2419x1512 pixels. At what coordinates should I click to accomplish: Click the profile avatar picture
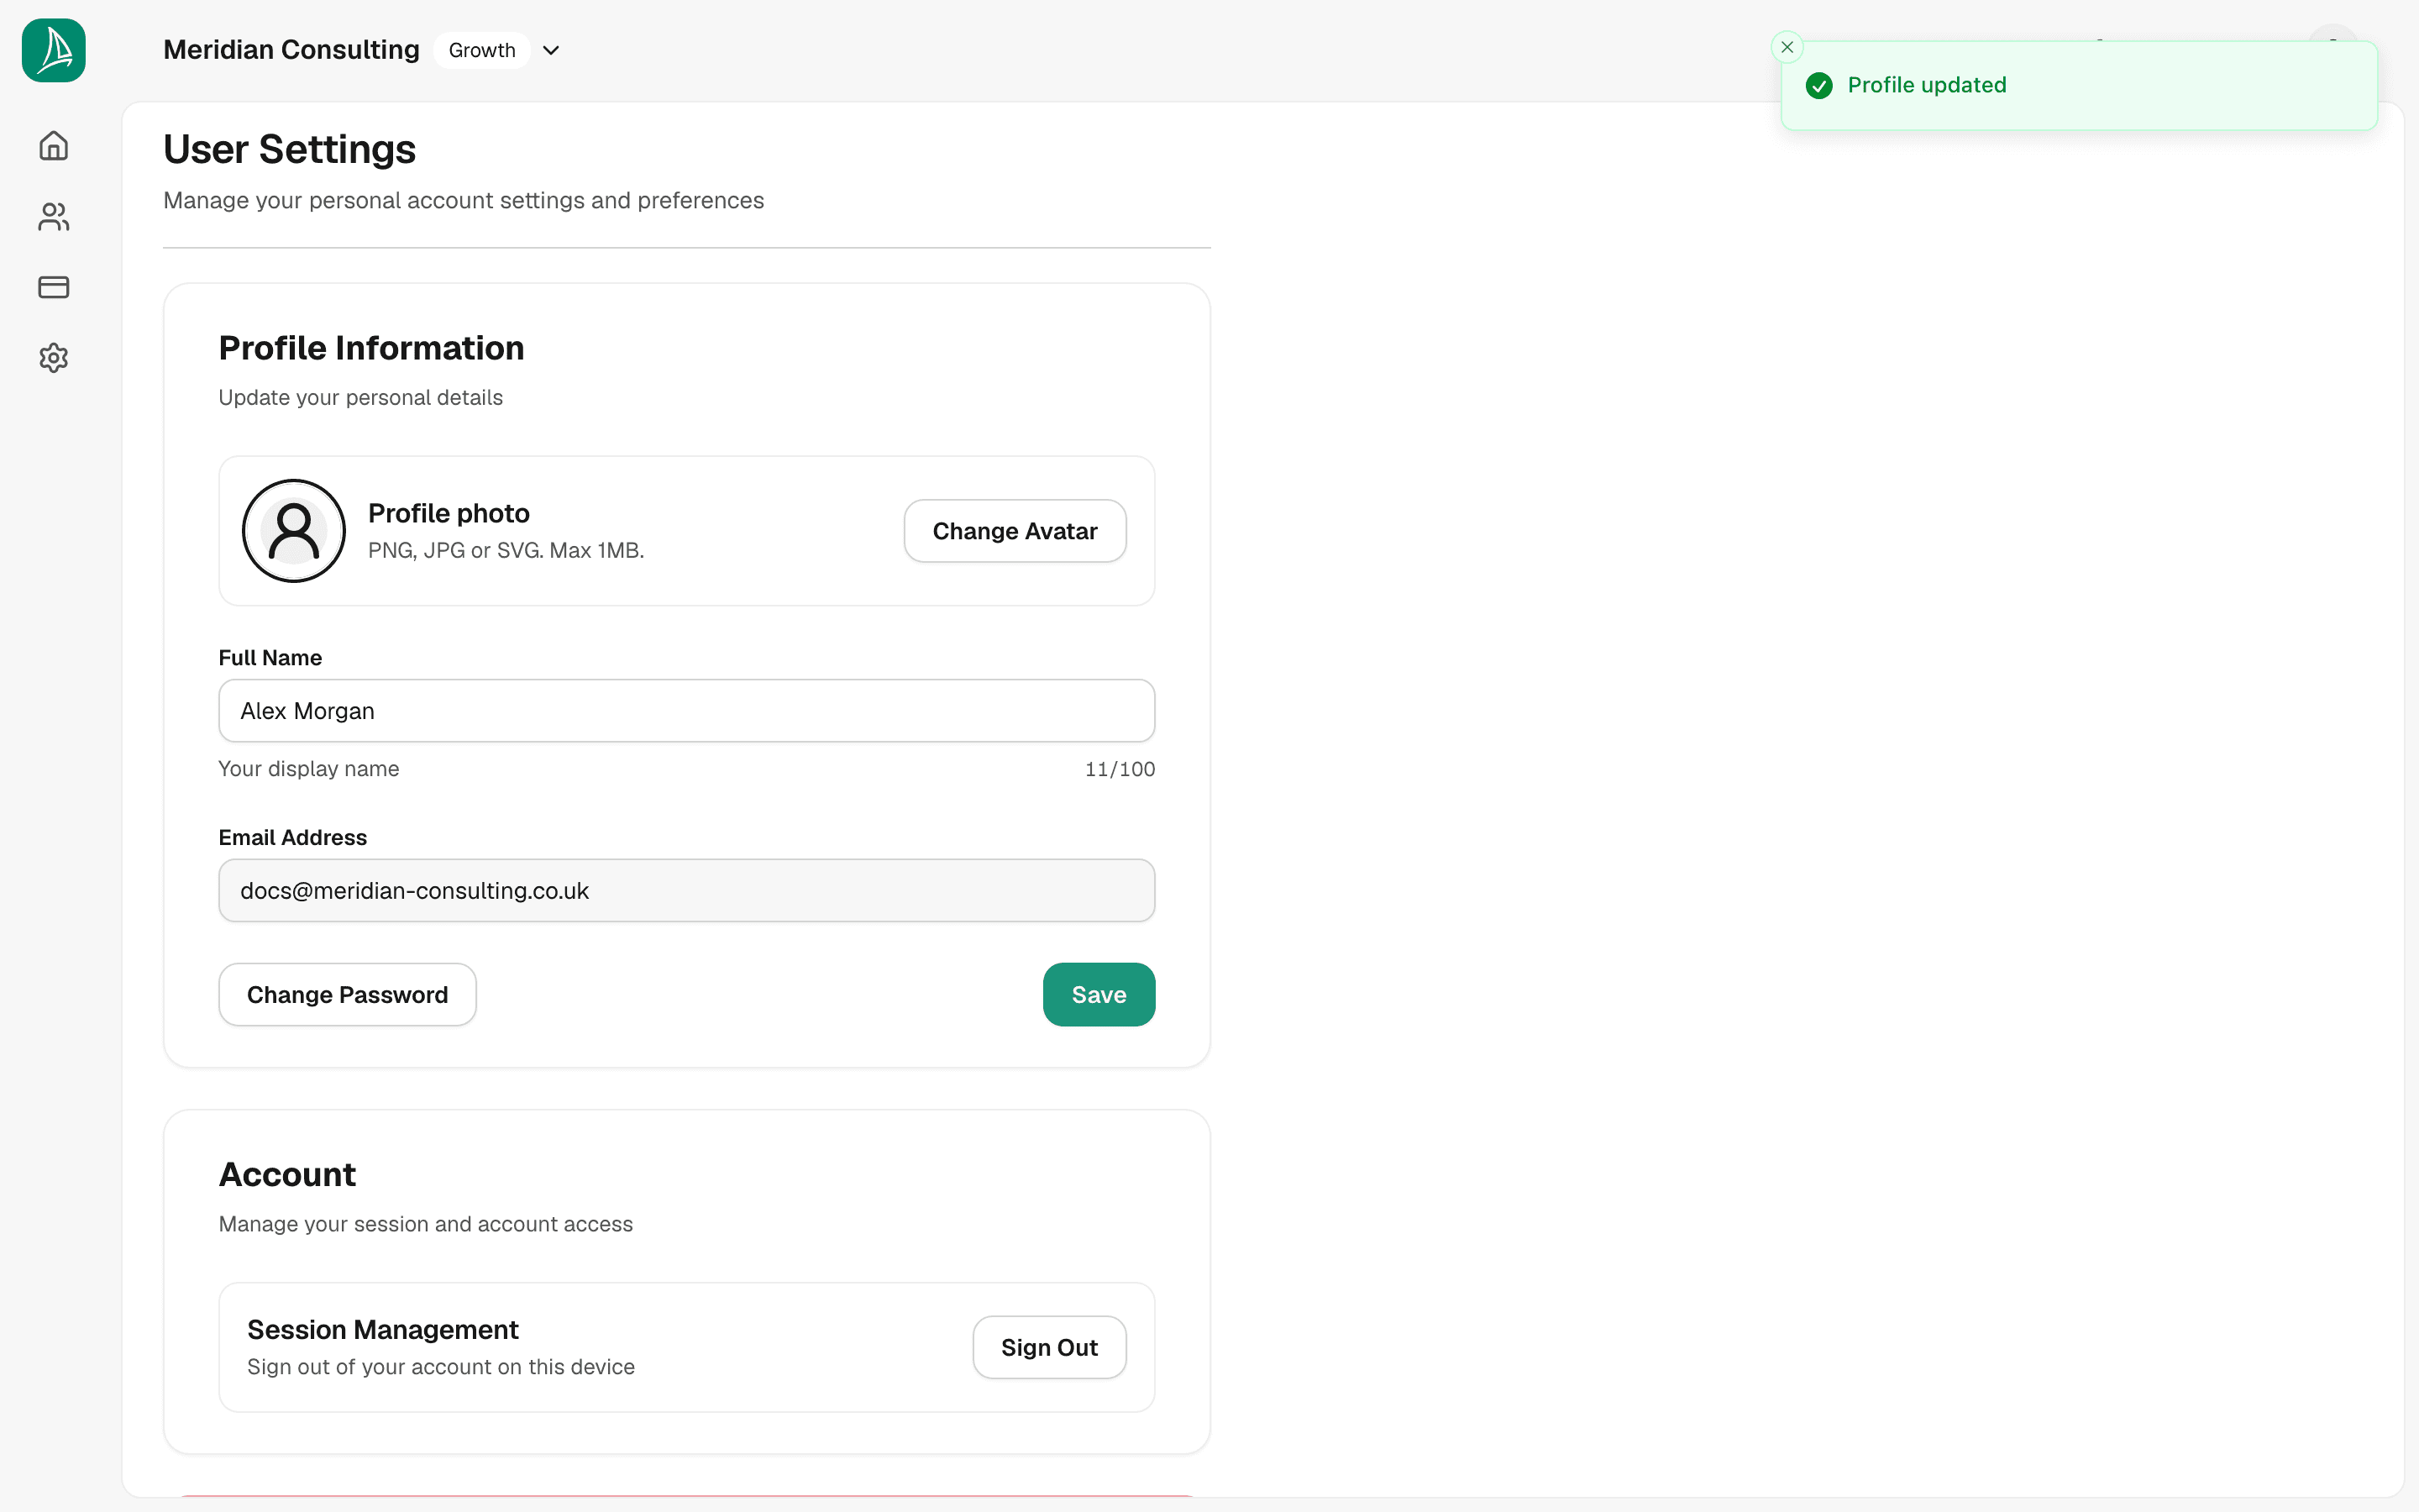click(x=294, y=531)
